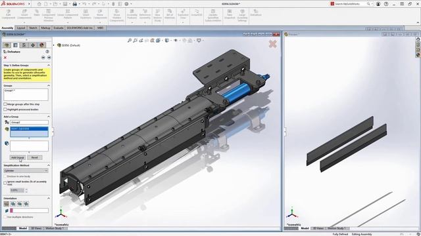Screen dimensions: 421x236
Task: Go to previous Defeature step arrow
Action: (x=43, y=58)
